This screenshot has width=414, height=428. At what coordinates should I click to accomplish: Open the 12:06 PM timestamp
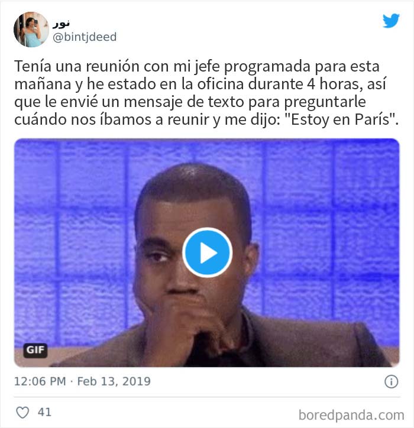coord(40,381)
